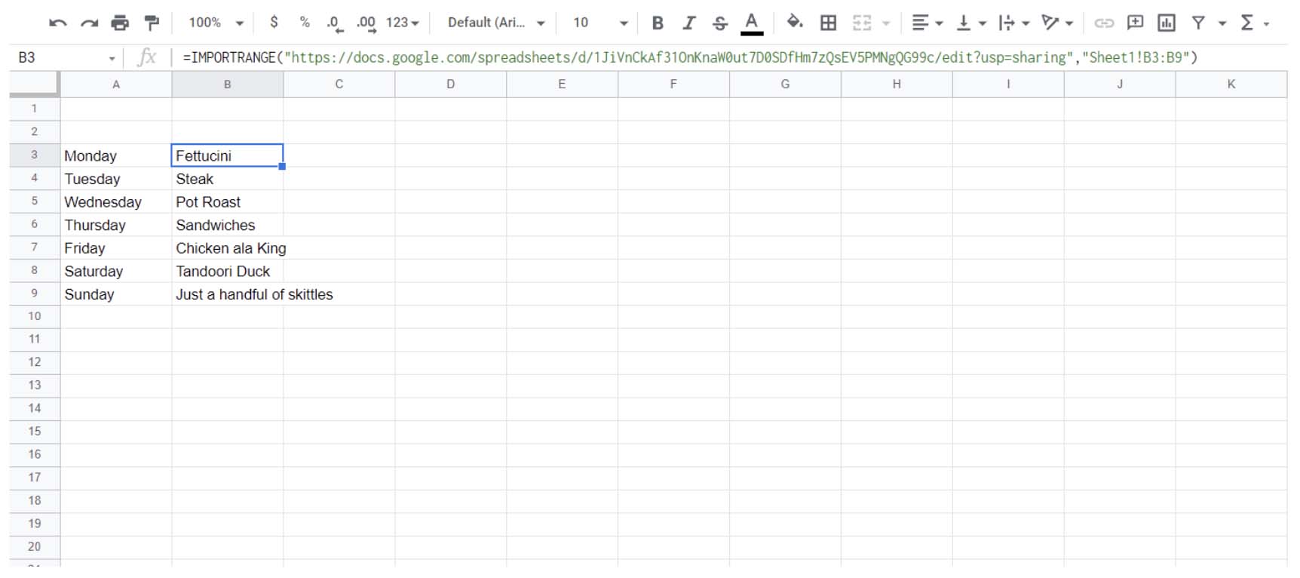Select the Pot Roast cell
Viewport: 1300px width, 578px height.
click(x=228, y=201)
